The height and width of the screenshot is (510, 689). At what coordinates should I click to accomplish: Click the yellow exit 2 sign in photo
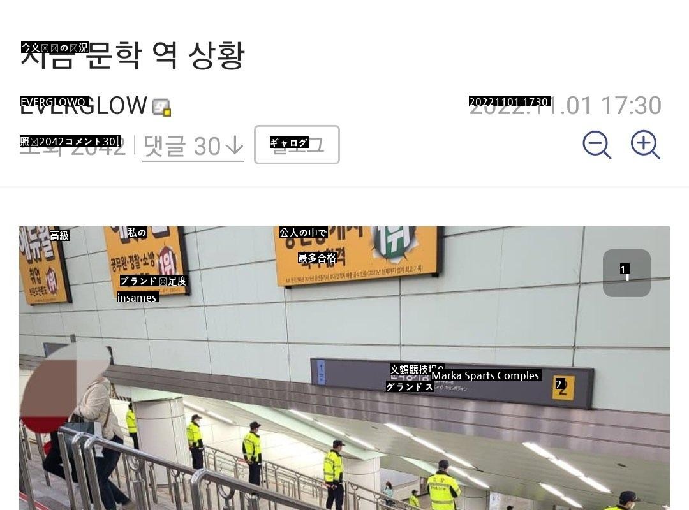click(x=563, y=386)
